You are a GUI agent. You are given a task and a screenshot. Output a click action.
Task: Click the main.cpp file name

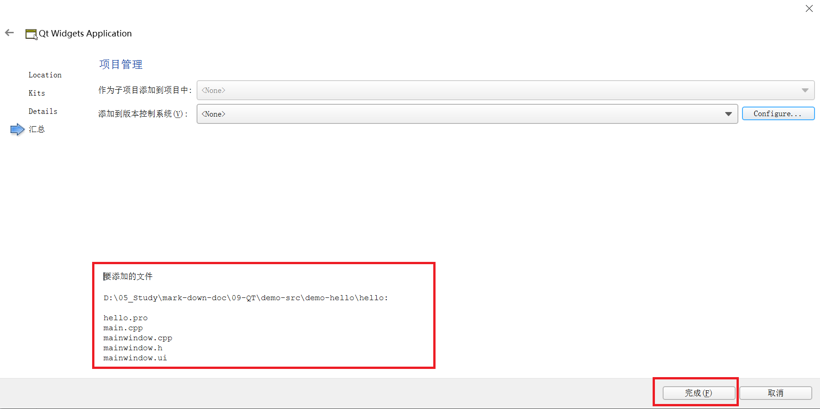[123, 328]
